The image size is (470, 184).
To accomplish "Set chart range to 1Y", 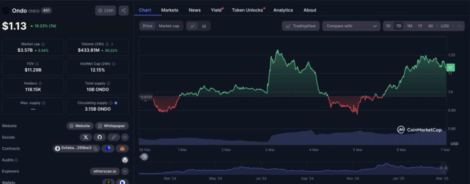I will pyautogui.click(x=420, y=26).
